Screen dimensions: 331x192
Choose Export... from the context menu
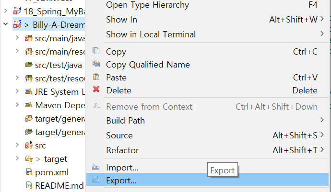tap(207, 181)
